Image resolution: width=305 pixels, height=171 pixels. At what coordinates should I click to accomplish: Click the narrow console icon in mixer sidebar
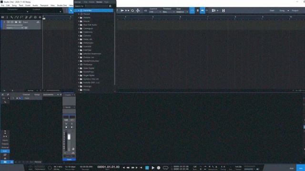(x=5, y=136)
